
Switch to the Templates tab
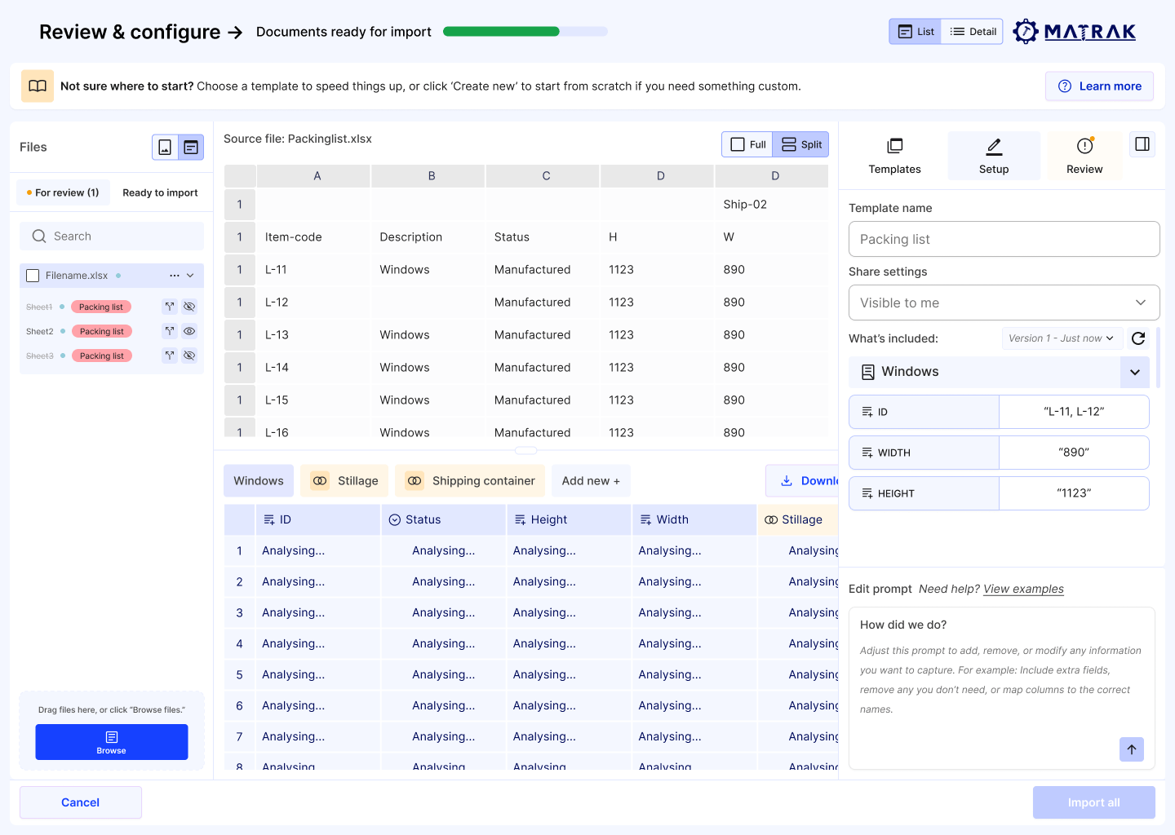click(894, 156)
